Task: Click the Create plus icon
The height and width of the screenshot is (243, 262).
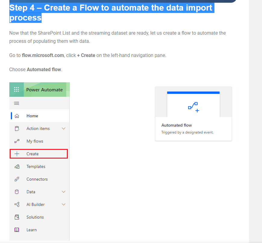Action: [17, 154]
